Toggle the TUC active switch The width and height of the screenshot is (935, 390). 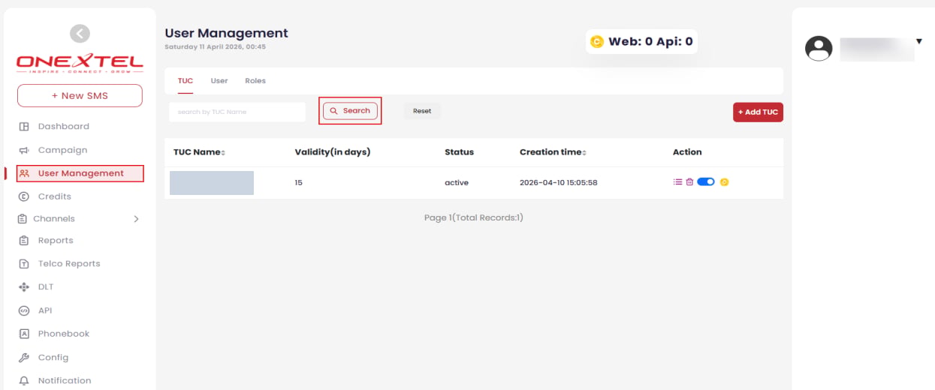pos(706,182)
